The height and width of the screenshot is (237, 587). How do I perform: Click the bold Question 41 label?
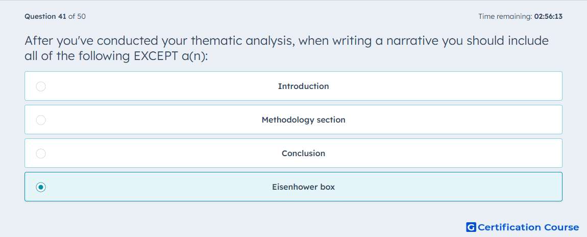coord(45,16)
